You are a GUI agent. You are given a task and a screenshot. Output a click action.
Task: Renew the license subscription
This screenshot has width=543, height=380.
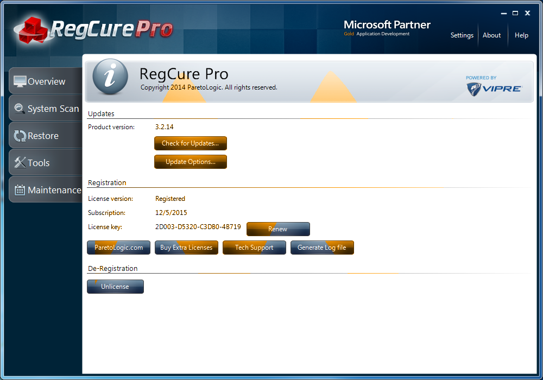pyautogui.click(x=278, y=229)
